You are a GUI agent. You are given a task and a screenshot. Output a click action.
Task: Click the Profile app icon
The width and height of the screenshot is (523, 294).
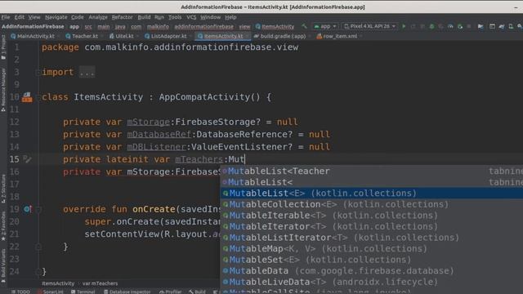pyautogui.click(x=450, y=26)
